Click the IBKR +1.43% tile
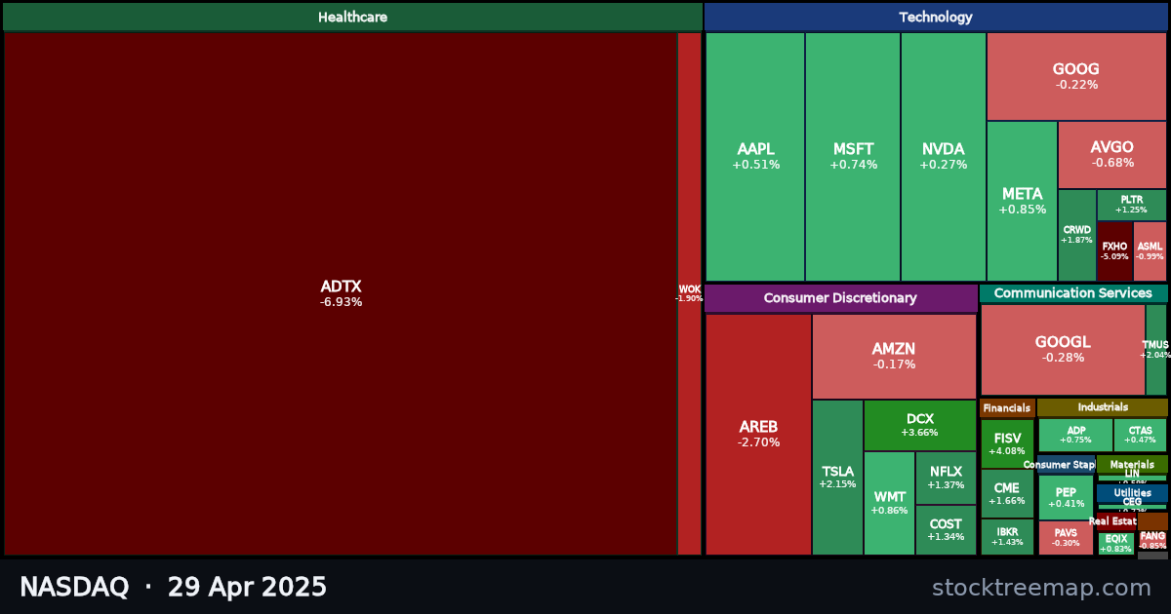 [1007, 537]
